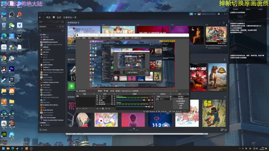Image resolution: width=269 pixels, height=151 pixels.
Task: Click 停止推流 in OBS controls
Action: (181, 97)
